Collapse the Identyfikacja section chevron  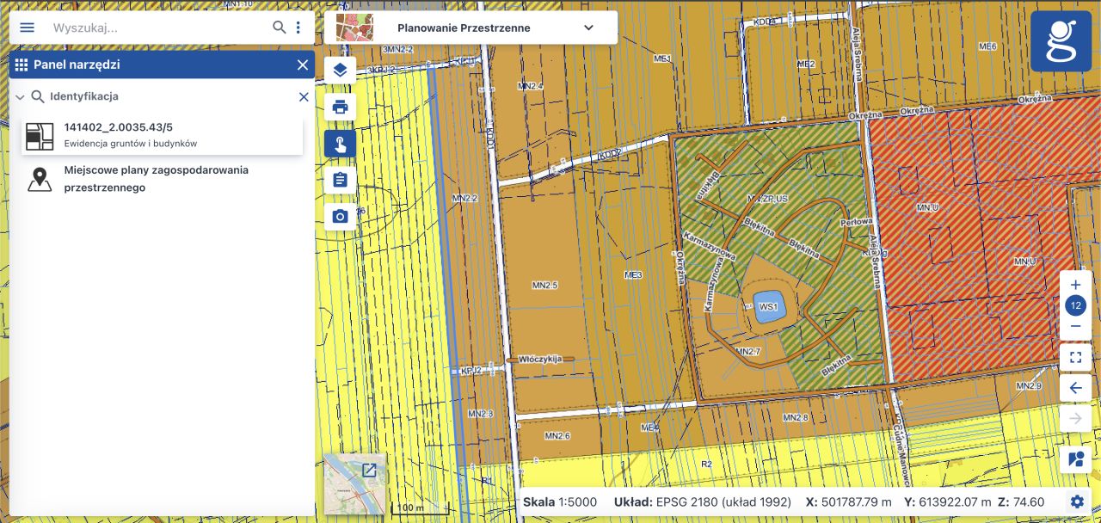(x=20, y=97)
